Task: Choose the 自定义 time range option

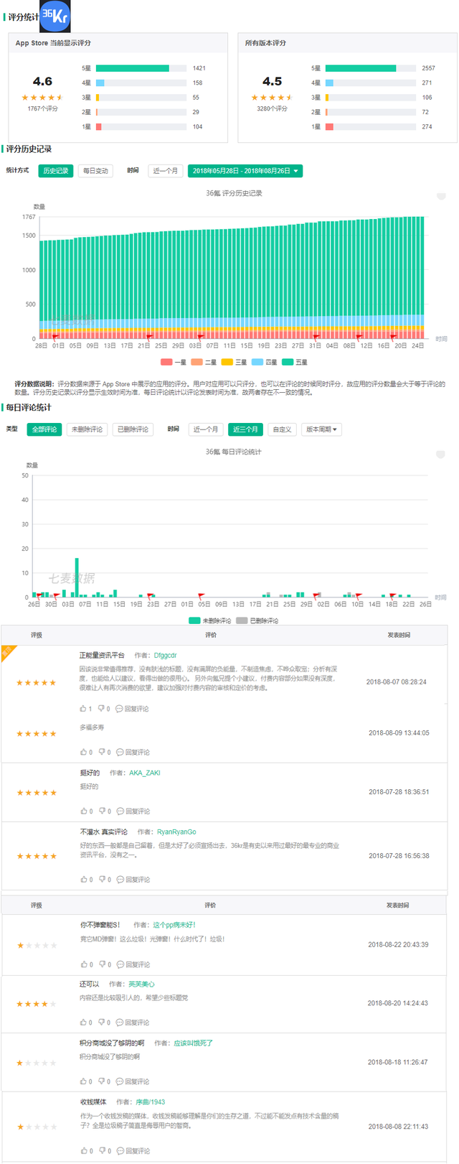Action: 282,429
